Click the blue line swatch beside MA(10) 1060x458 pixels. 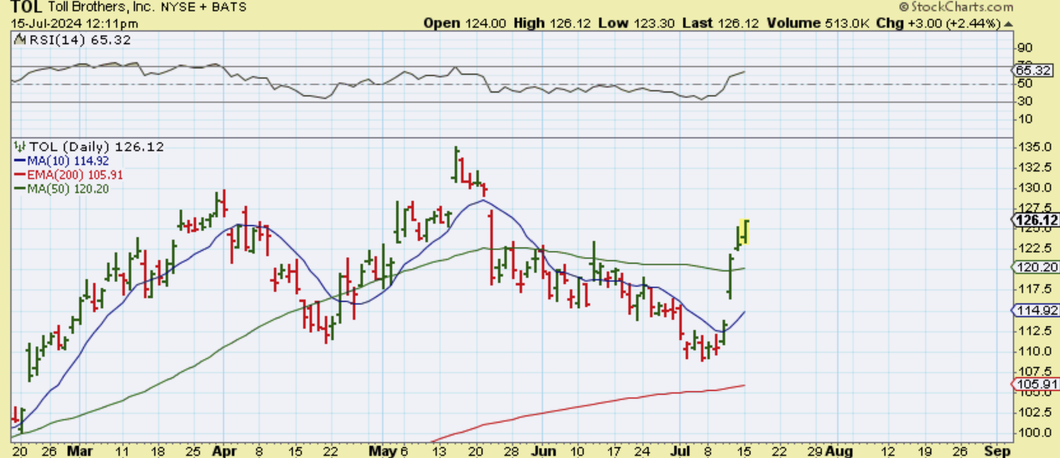(x=20, y=161)
